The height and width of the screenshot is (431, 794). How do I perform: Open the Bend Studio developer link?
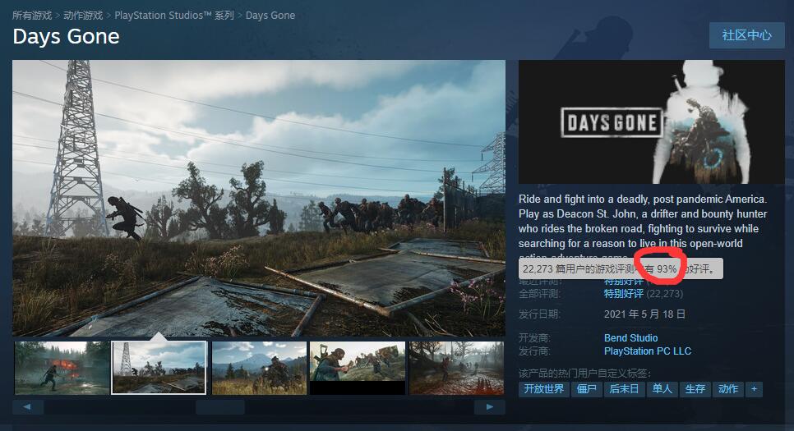(631, 338)
